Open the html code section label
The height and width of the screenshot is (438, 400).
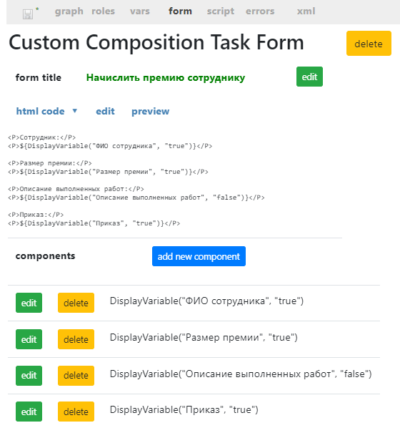(40, 111)
